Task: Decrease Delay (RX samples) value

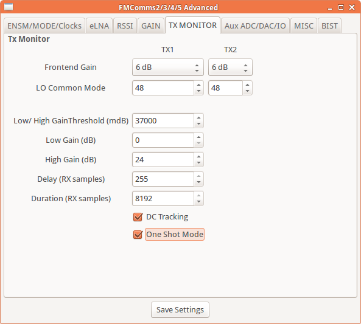Action: coord(198,182)
